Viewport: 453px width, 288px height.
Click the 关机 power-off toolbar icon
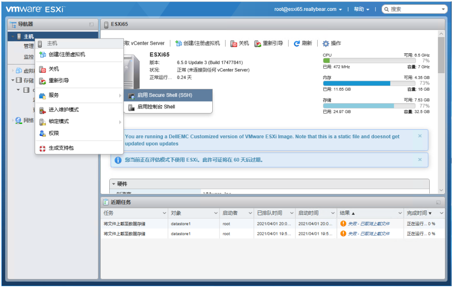click(x=234, y=43)
